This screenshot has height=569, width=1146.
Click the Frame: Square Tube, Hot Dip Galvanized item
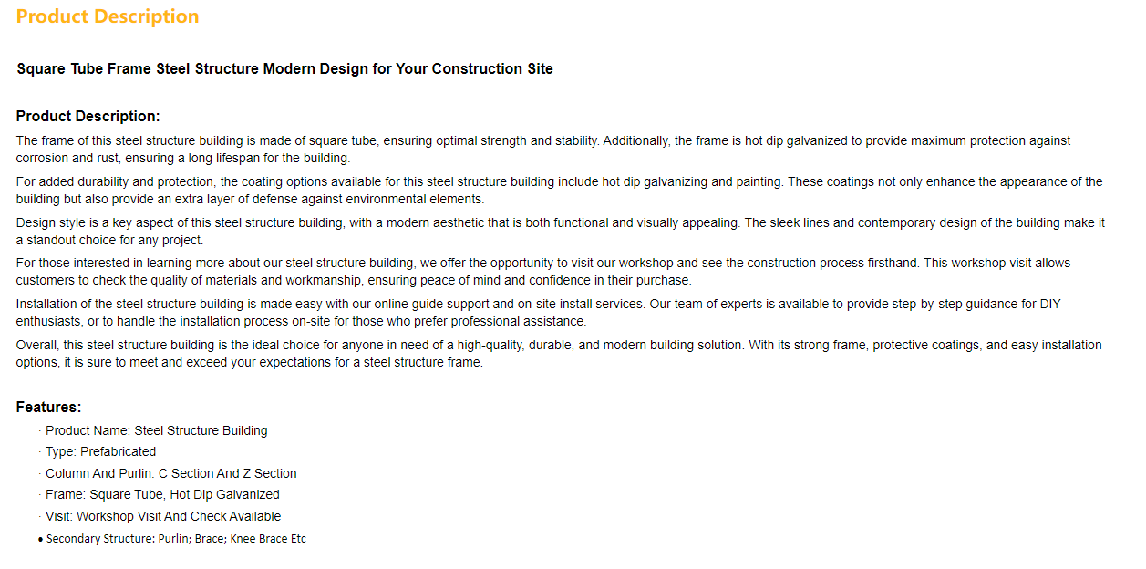pyautogui.click(x=162, y=495)
